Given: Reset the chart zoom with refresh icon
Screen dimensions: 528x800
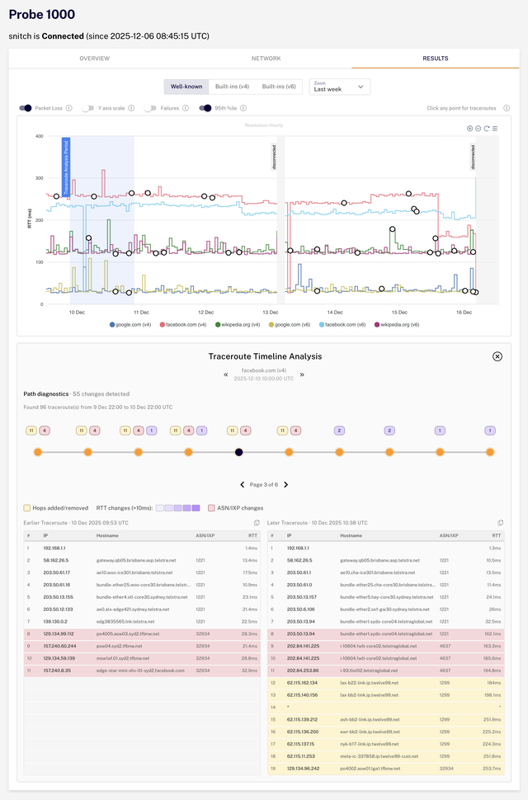Looking at the screenshot, I should pos(488,129).
